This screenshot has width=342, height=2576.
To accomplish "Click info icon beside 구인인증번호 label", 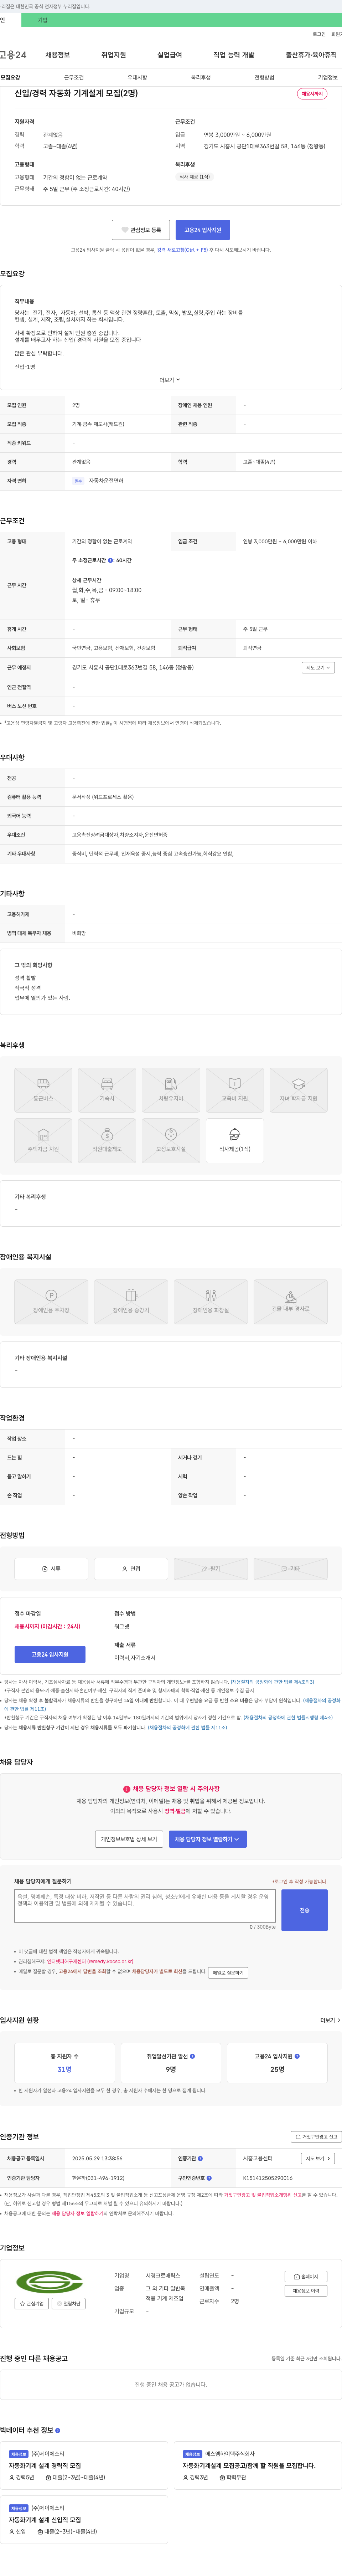I will [209, 2178].
